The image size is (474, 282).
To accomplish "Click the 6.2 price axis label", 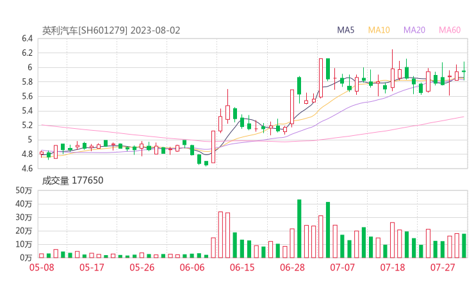I will tap(27, 53).
